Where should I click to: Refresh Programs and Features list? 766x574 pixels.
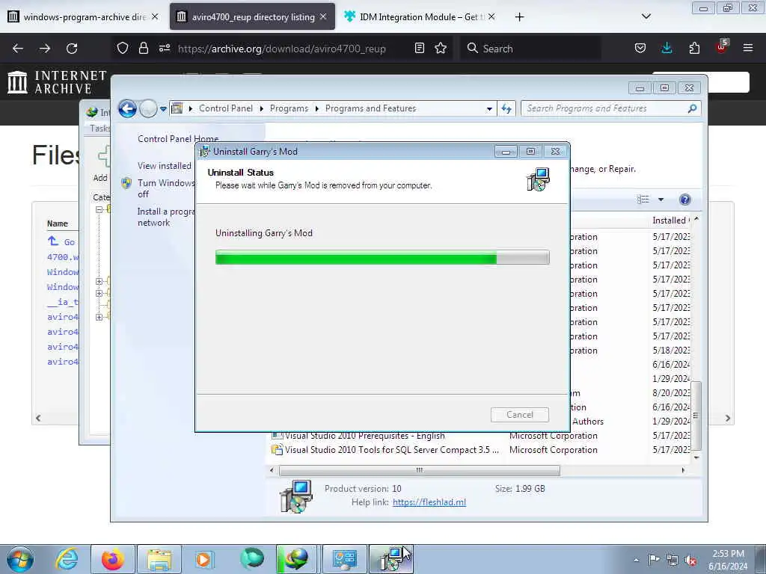click(506, 108)
